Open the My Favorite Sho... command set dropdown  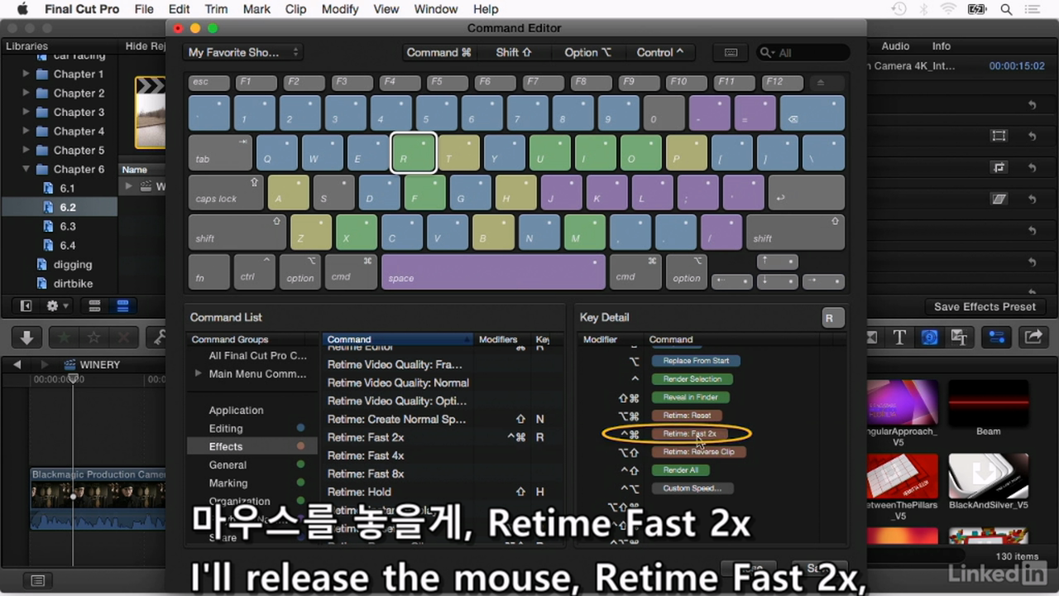[x=242, y=52]
